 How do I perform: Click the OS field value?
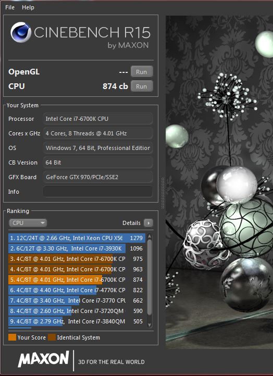click(98, 148)
